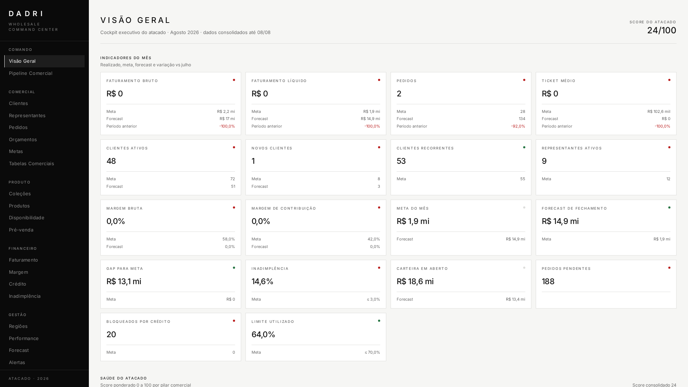688x387 pixels.
Task: Click Carteira em Aberto value R$ 18,6 mi
Action: pyautogui.click(x=415, y=282)
